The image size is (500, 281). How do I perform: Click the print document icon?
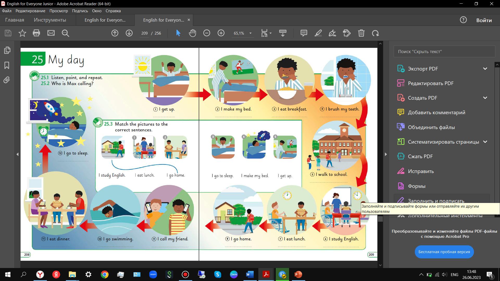36,33
